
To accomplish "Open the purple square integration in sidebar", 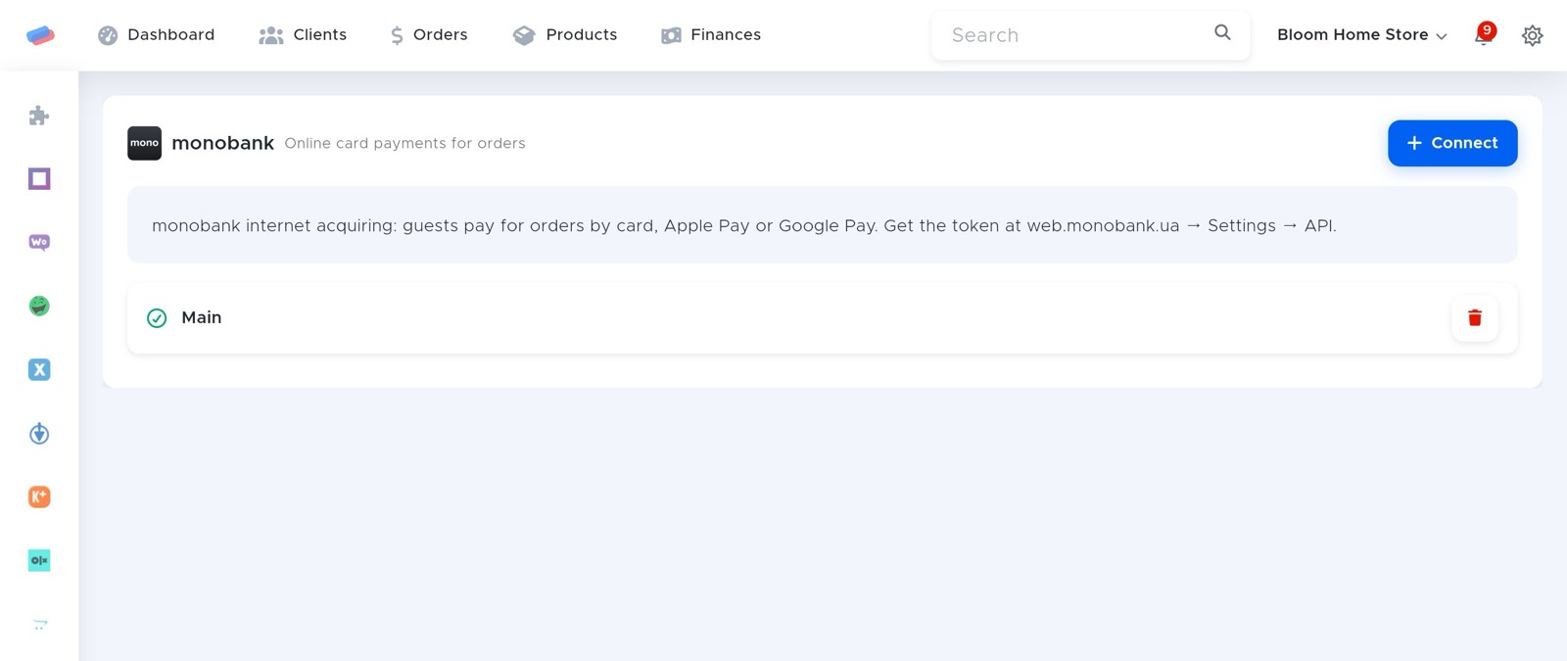I will (x=39, y=179).
